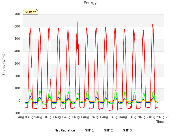Click the Energy (W/m2) y-axis label
The height and width of the screenshot is (136, 181).
(x=4, y=64)
